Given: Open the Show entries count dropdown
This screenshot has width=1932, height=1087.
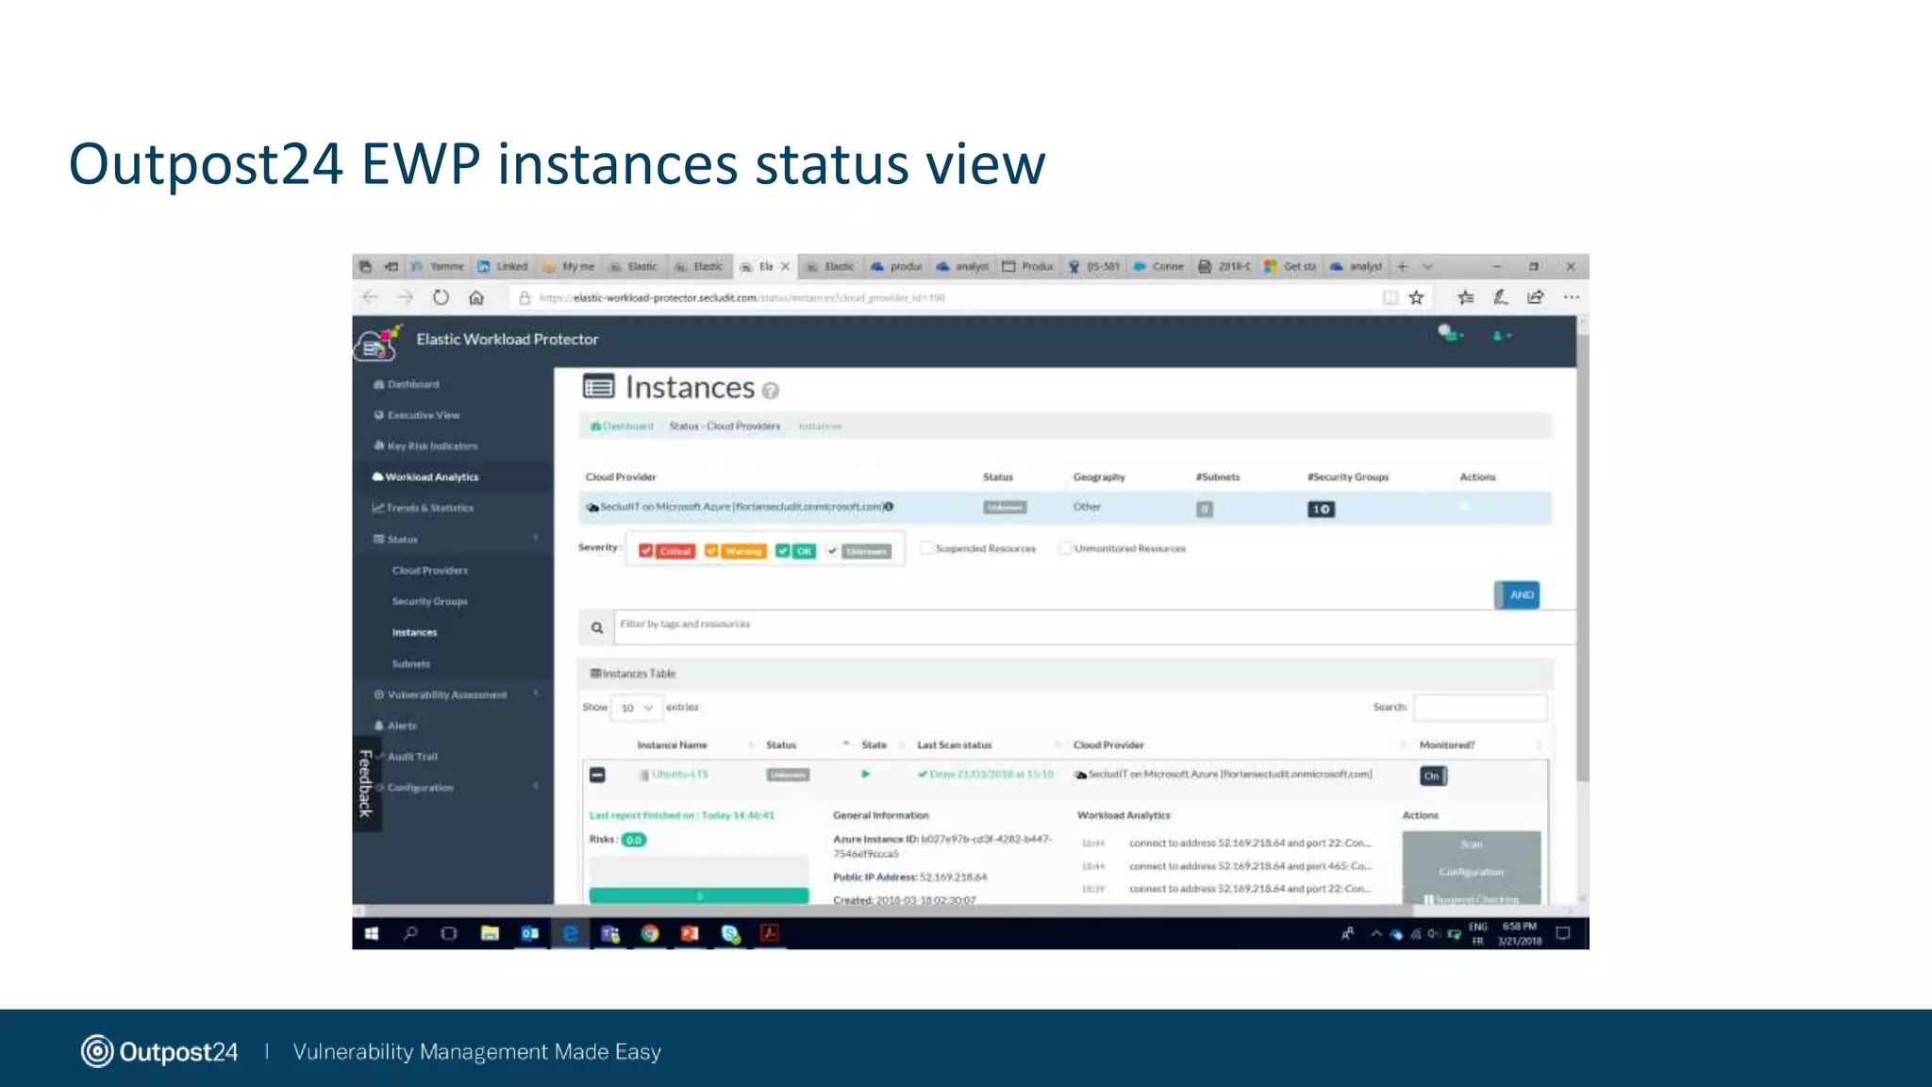Looking at the screenshot, I should [637, 708].
